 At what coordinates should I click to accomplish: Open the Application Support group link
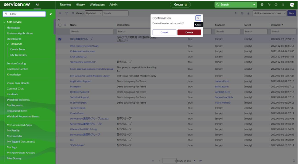coord(81,81)
